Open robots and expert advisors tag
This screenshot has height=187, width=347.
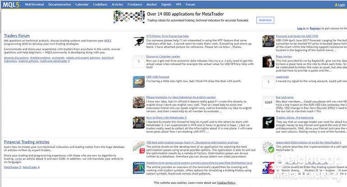(83, 58)
